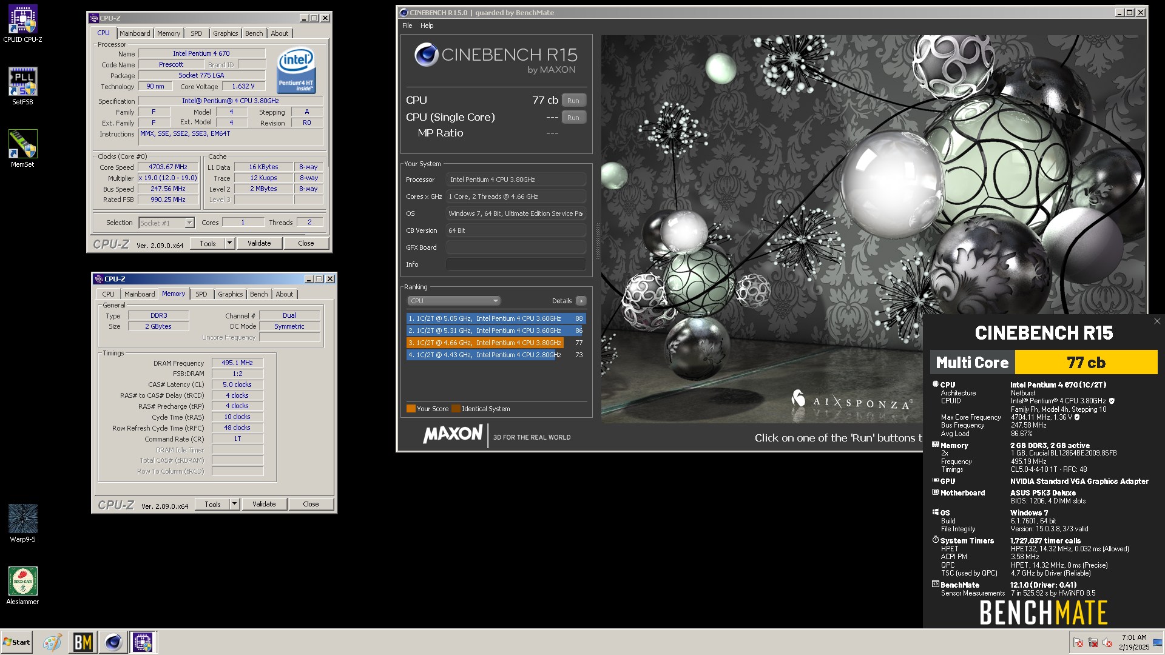Click the Multi Core 77 cb score
This screenshot has height=655, width=1165.
(x=1086, y=362)
